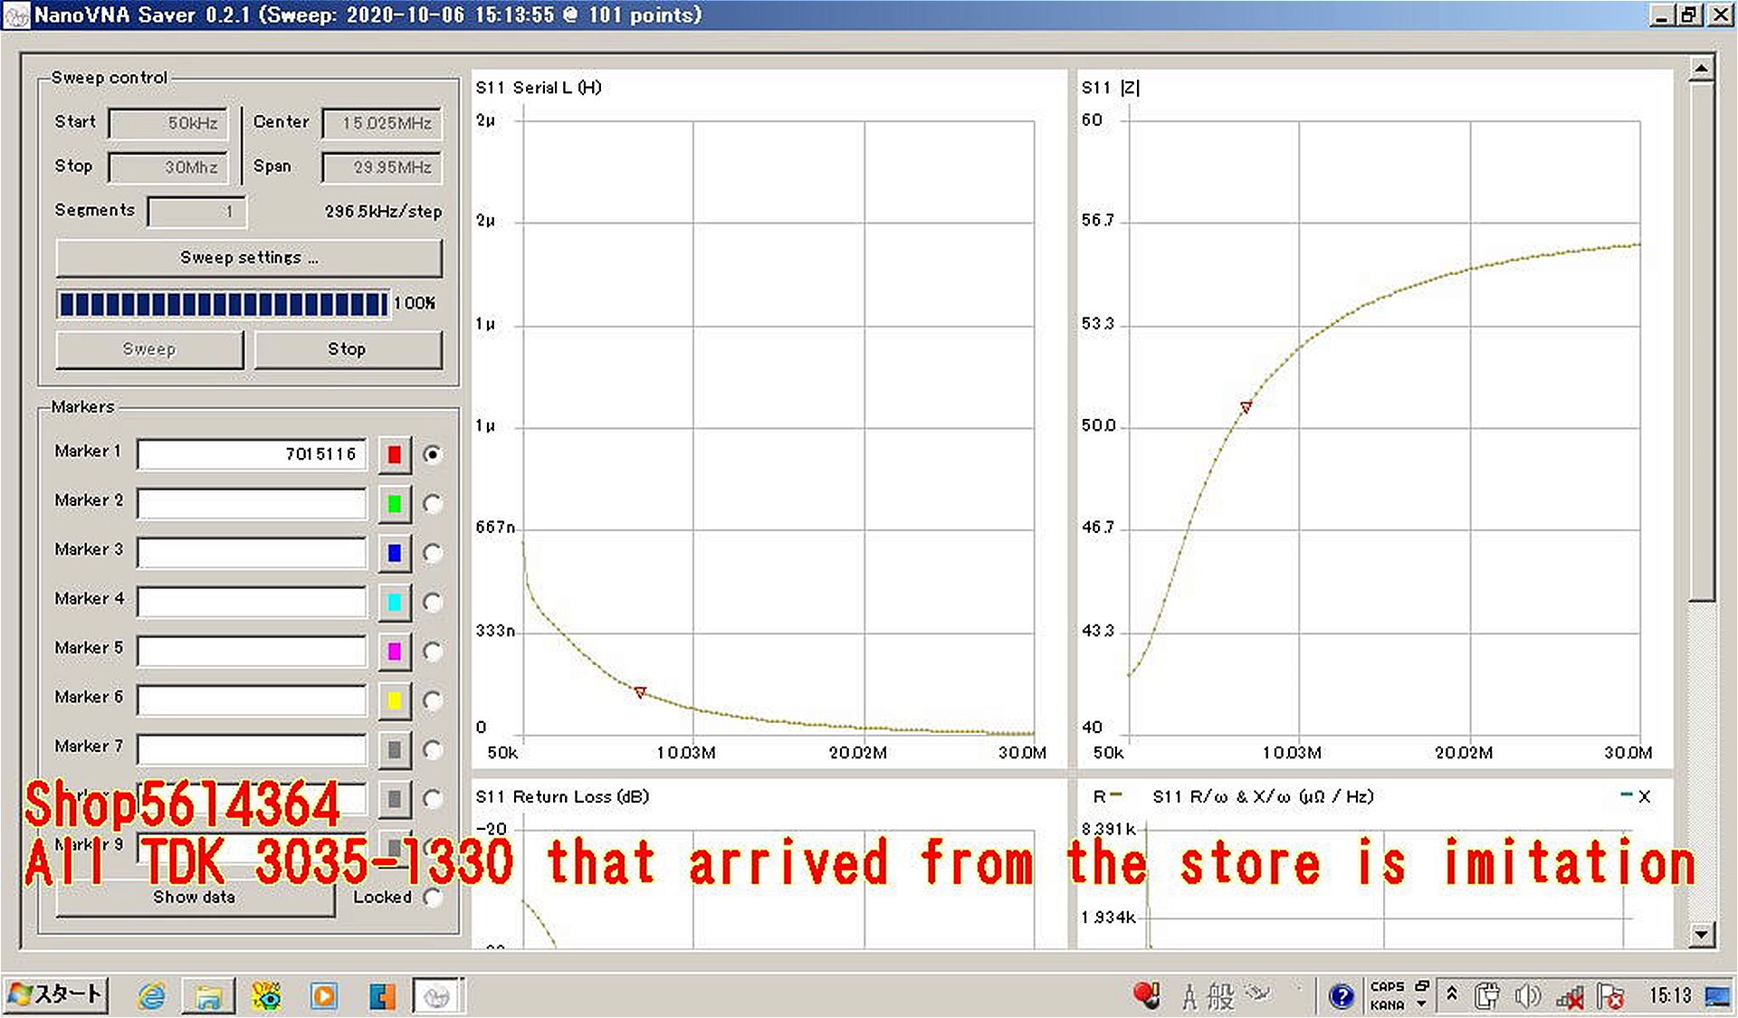Show hidden tray icons arrow
This screenshot has height=1018, width=1738.
point(1452,995)
